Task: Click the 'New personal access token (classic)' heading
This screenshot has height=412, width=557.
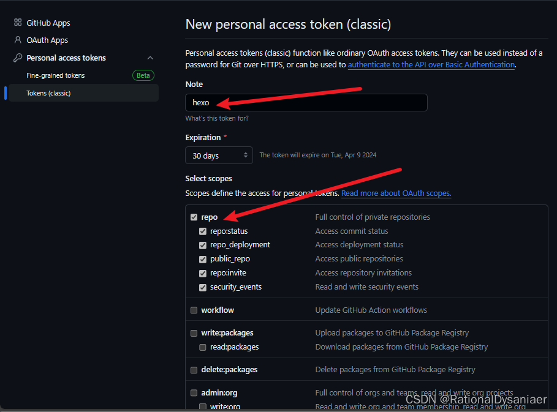Action: coord(288,24)
